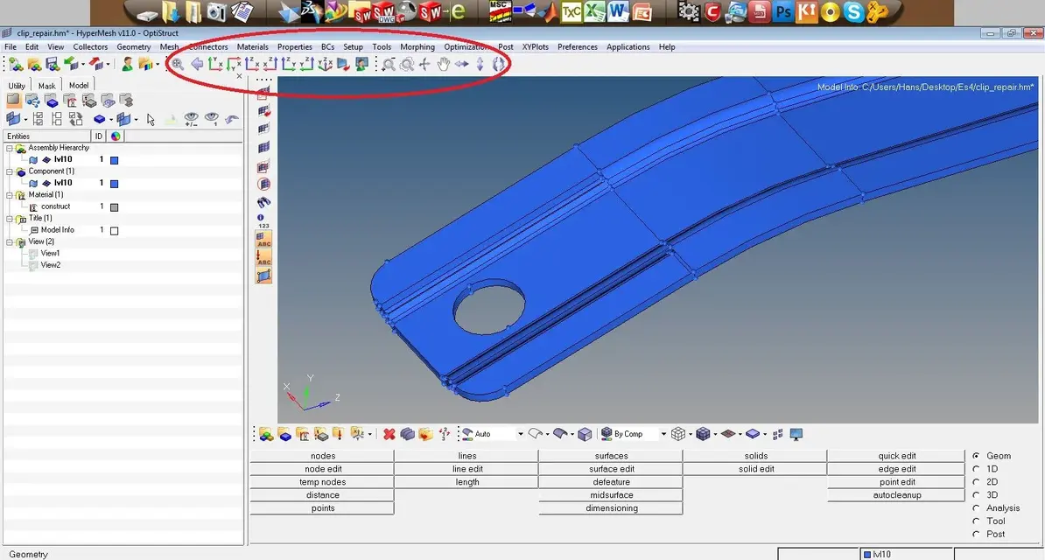Click the binoculars find icon in vertical toolbar

pos(264,203)
